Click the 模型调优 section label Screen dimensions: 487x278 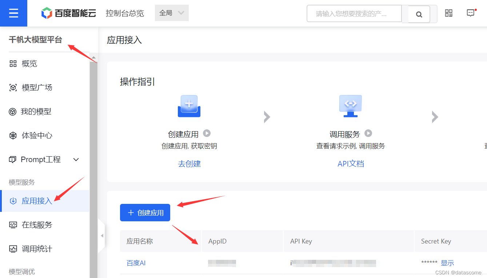tap(22, 272)
